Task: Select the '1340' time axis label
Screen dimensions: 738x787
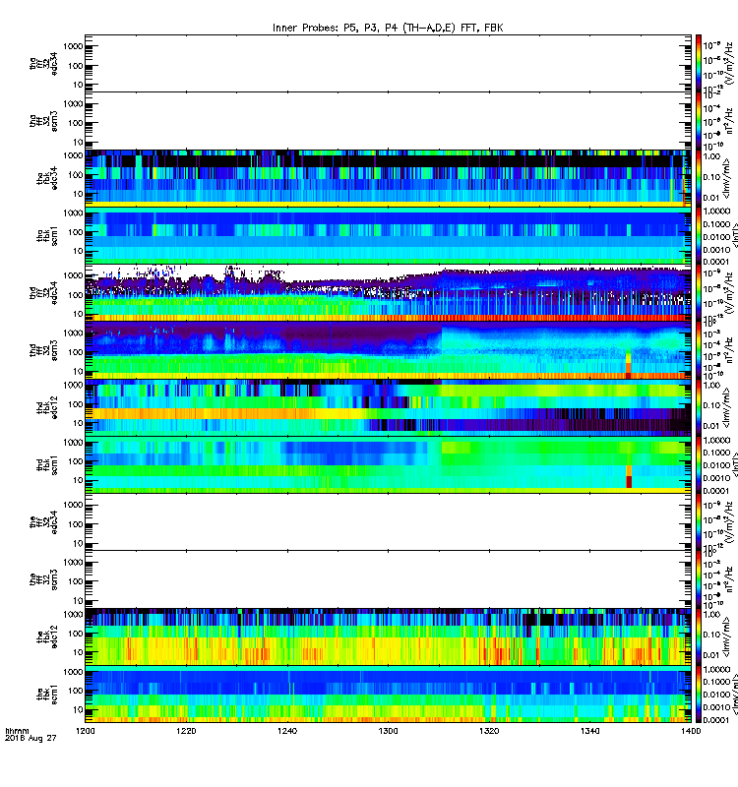Action: 589,731
